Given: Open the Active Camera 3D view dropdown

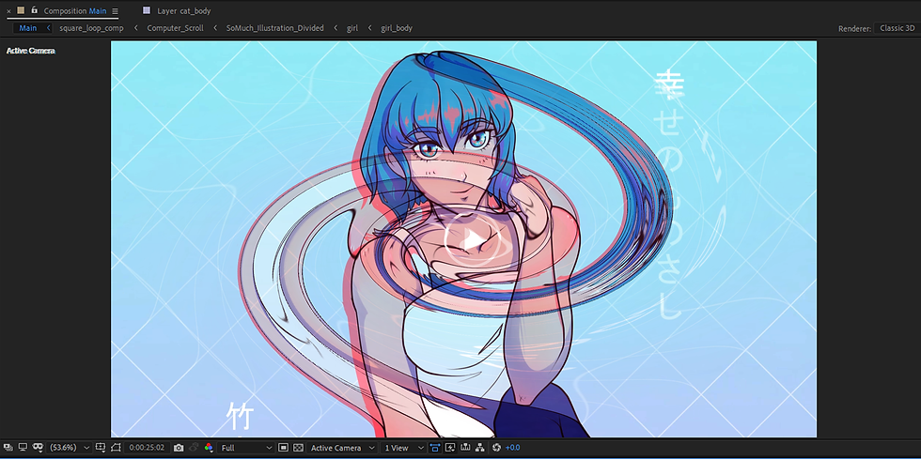Looking at the screenshot, I should (x=342, y=448).
